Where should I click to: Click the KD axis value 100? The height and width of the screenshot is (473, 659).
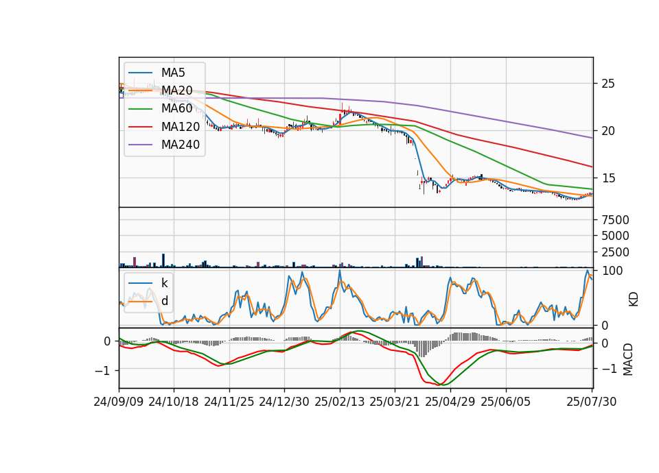(612, 271)
